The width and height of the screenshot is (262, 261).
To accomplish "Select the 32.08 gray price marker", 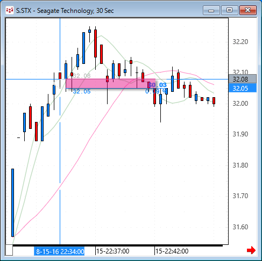I will (243, 79).
